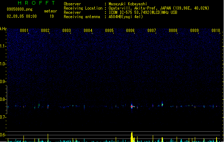Select the filename 09050800.png
The height and width of the screenshot is (142, 224).
[x=20, y=9]
